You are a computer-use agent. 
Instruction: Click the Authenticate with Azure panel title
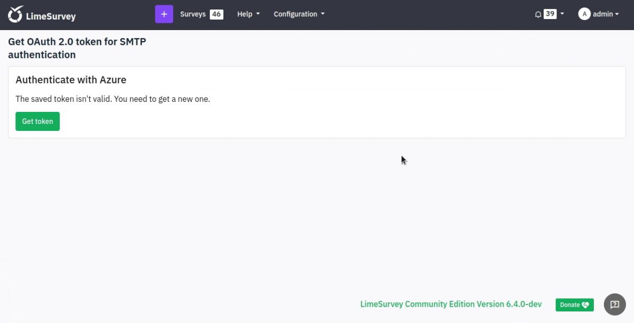coord(71,80)
